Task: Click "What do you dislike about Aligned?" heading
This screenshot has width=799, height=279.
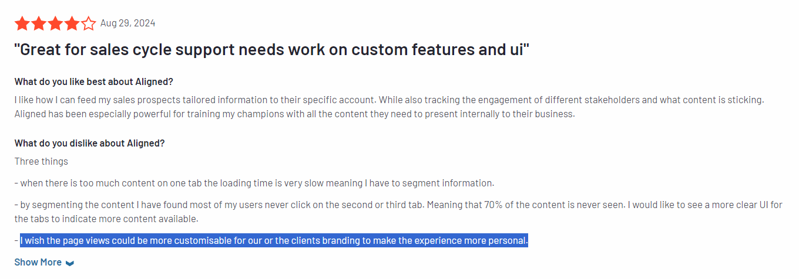Action: click(x=89, y=143)
